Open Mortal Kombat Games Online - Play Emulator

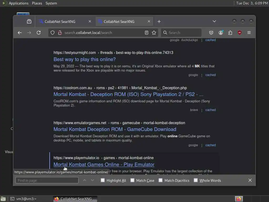click(x=104, y=164)
